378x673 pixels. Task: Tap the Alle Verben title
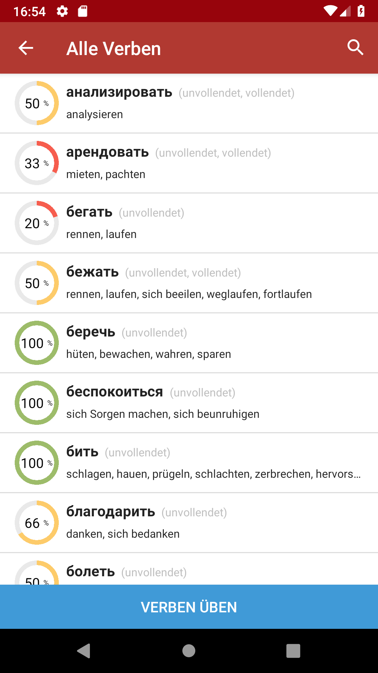point(114,48)
